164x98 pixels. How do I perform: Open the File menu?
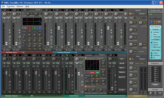pos(3,7)
